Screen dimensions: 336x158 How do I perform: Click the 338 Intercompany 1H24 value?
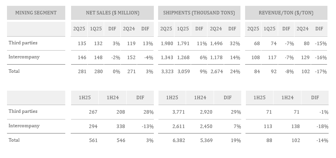point(120,126)
